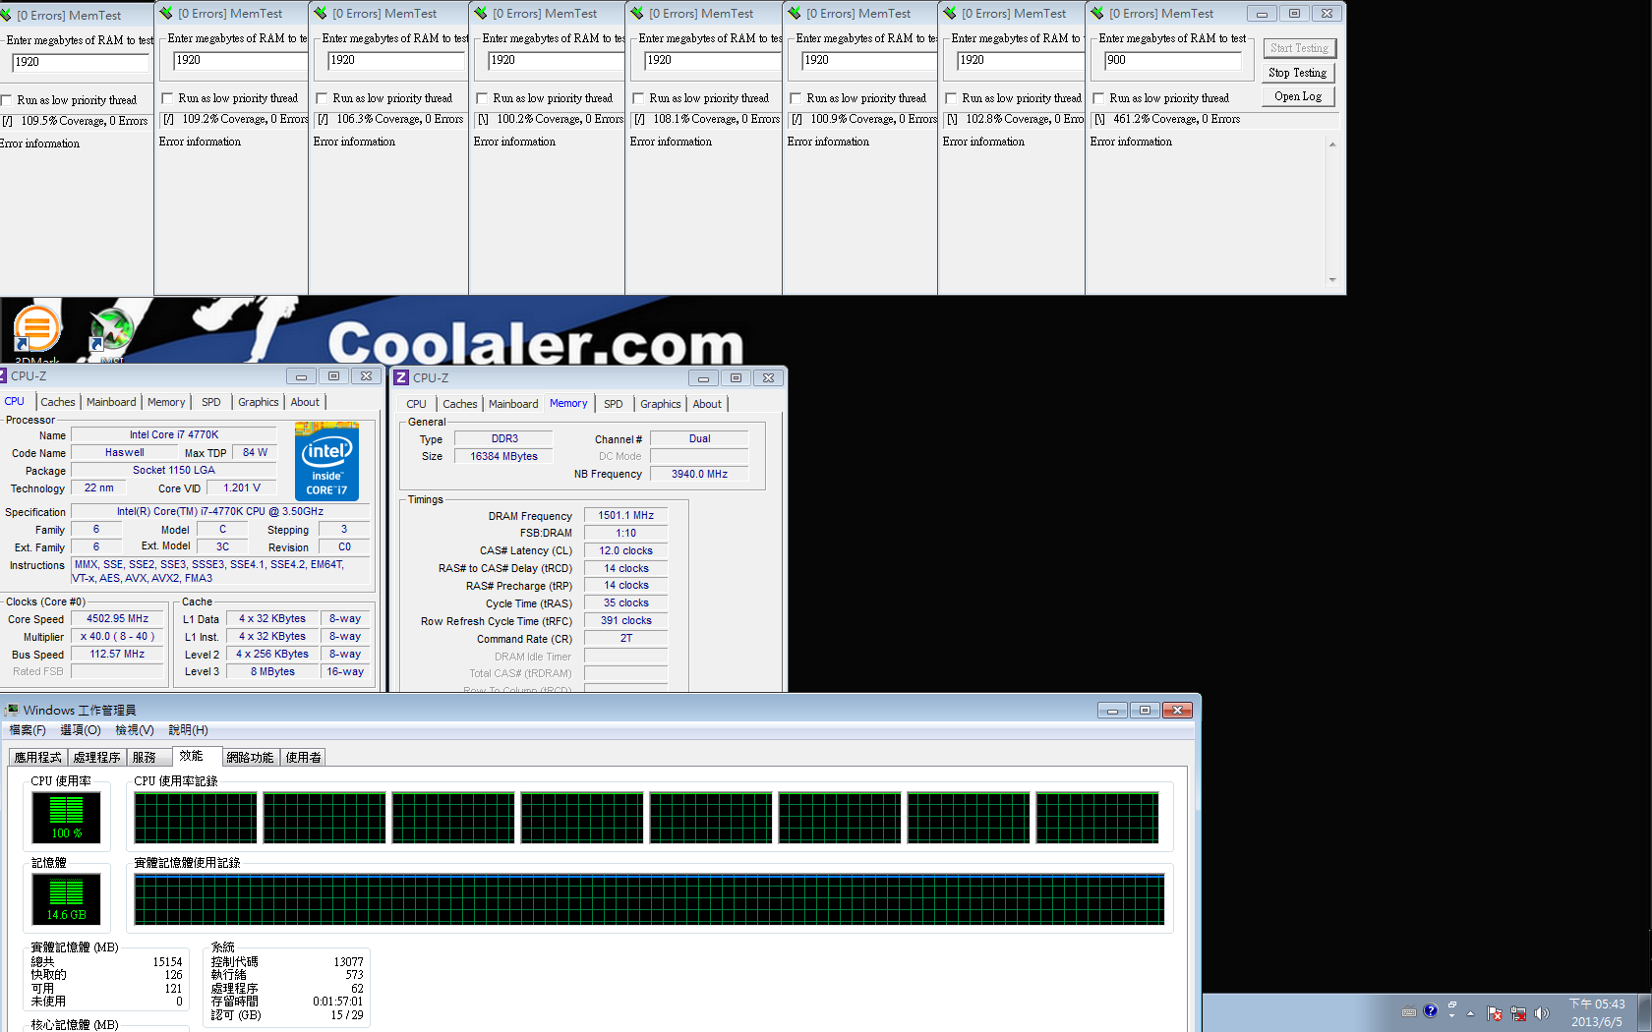Show hidden tray icons using the up arrow

pos(1471,1013)
